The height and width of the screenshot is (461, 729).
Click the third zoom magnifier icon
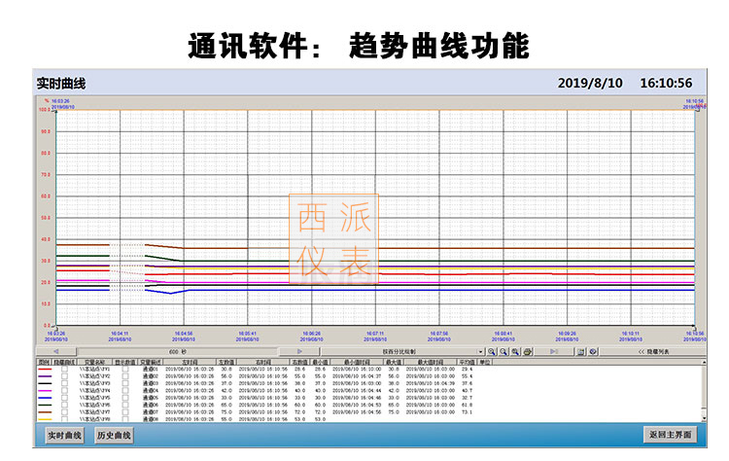pos(515,351)
